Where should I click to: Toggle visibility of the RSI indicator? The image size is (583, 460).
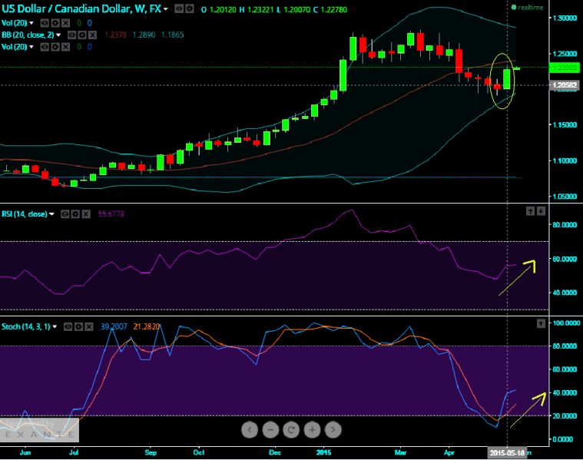tap(65, 214)
